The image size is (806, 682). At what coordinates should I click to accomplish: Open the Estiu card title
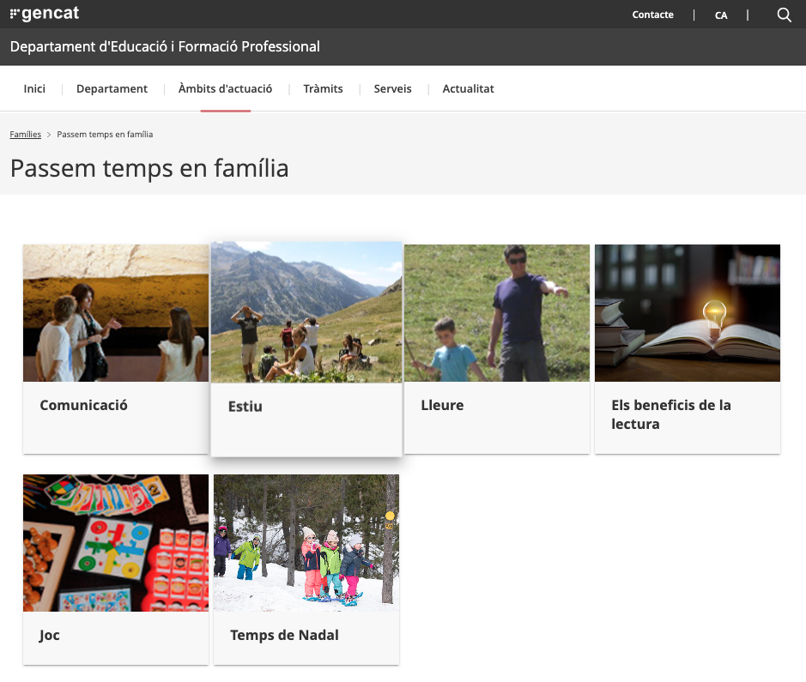[245, 407]
